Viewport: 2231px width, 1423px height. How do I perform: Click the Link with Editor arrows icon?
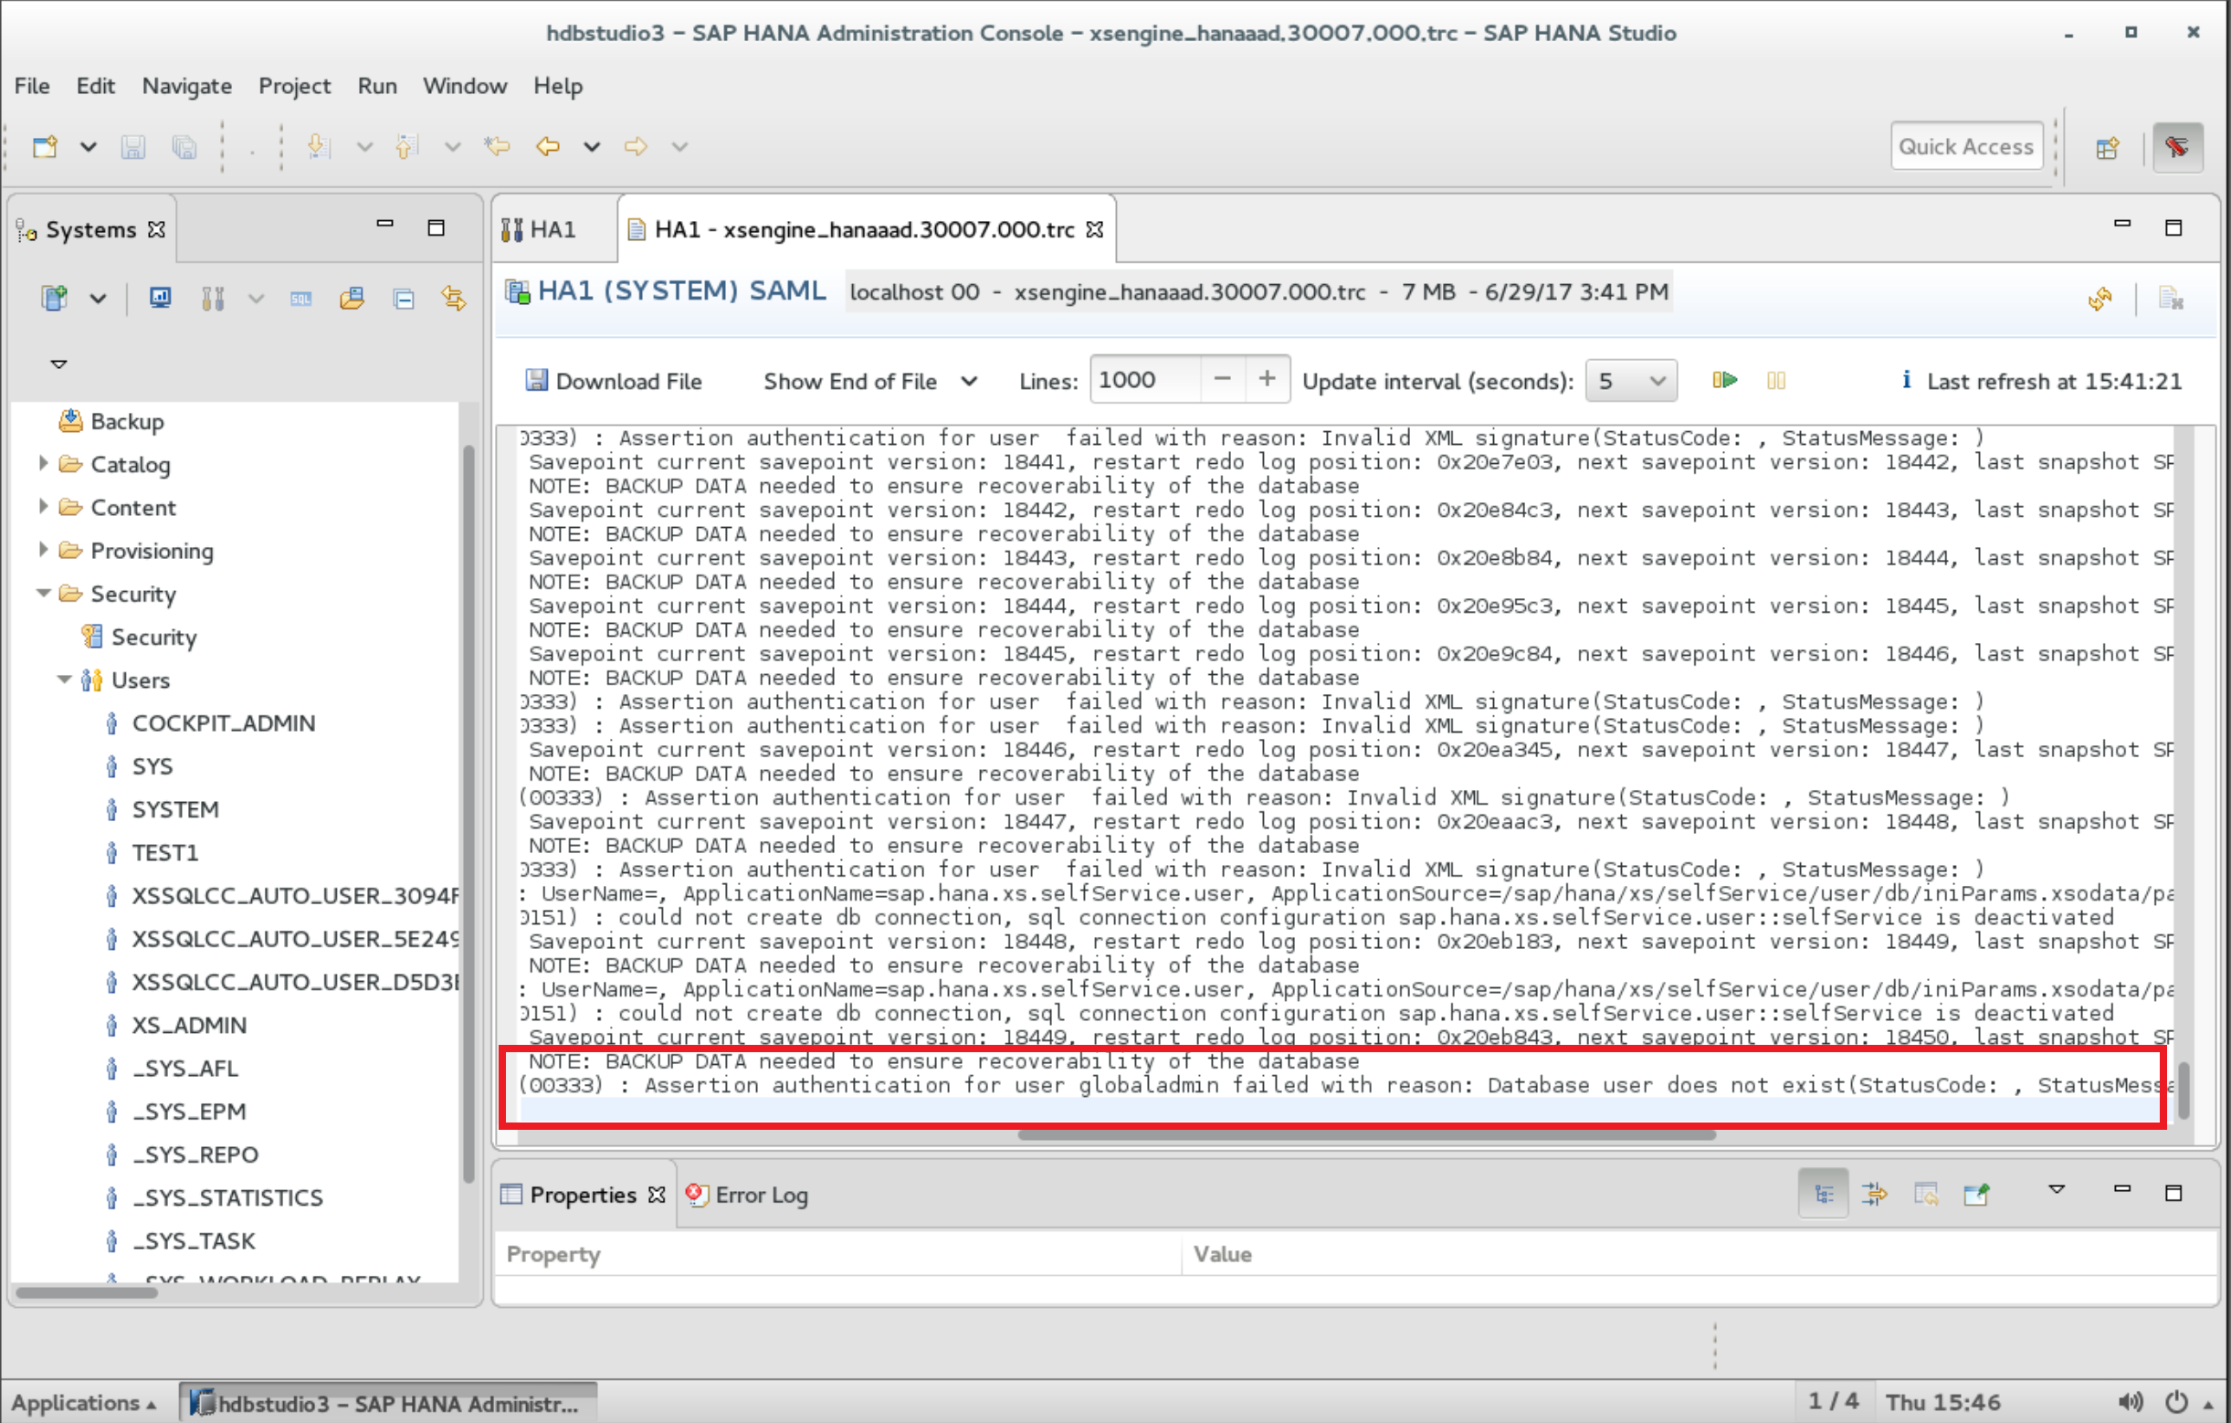tap(454, 299)
